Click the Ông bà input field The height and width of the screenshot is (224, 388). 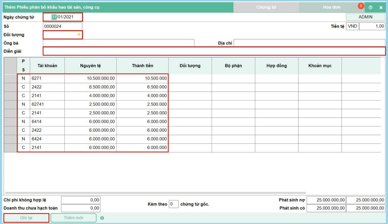(x=119, y=43)
